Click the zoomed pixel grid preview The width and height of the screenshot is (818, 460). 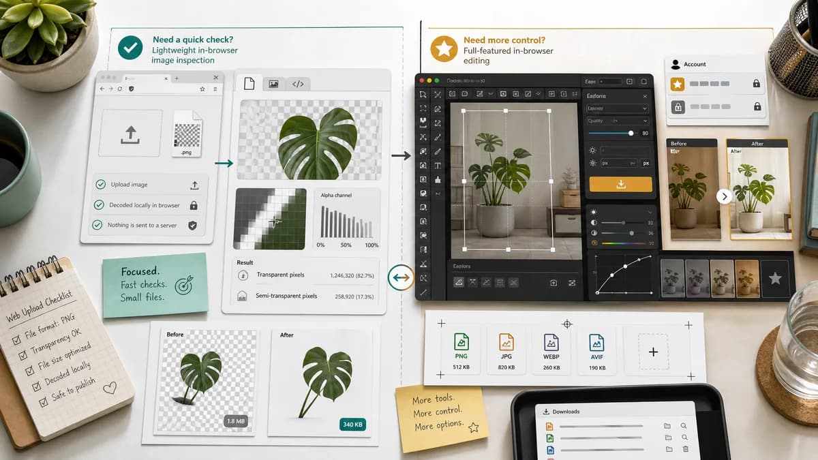click(271, 219)
